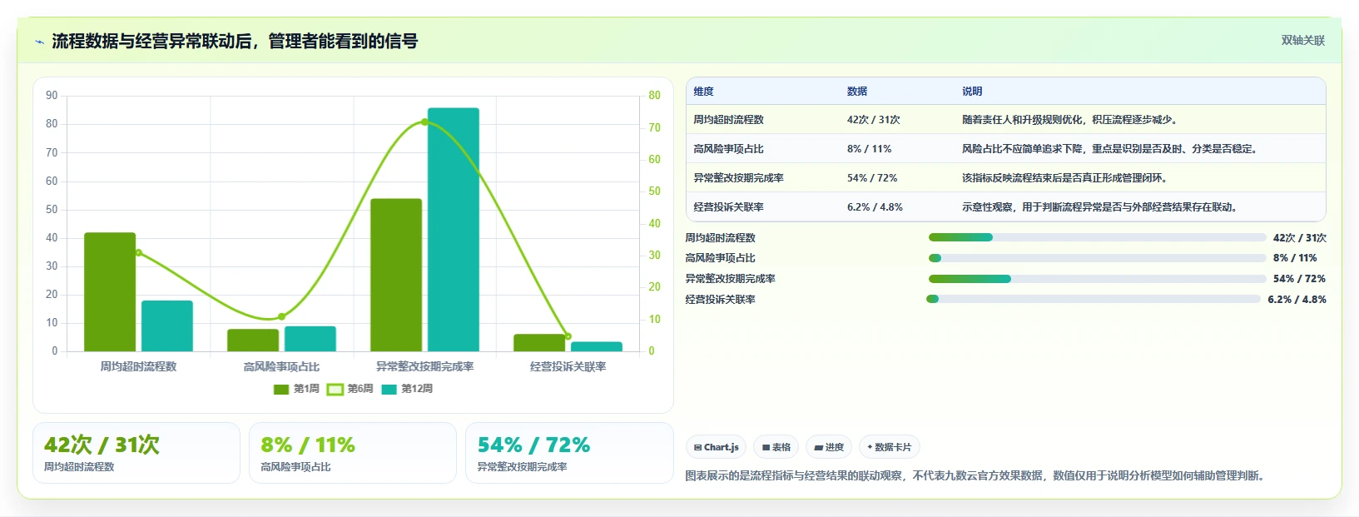Click the 第1周 bar for 周均超时流程数

tap(110, 292)
